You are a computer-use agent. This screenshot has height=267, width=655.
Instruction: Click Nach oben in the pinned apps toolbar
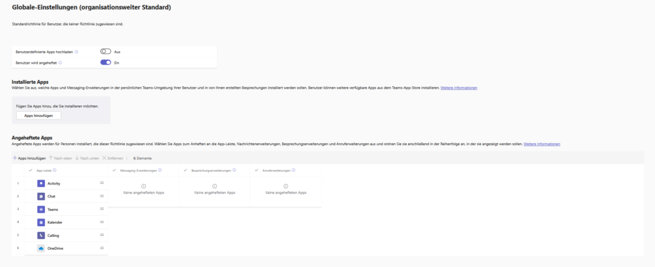coord(60,157)
